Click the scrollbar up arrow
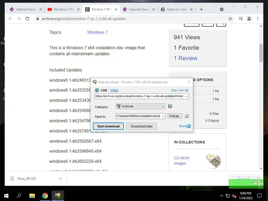 point(261,26)
